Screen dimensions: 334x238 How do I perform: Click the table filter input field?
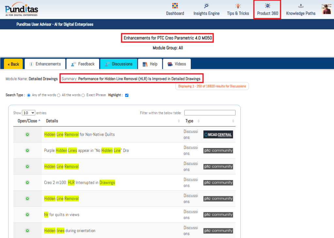(x=210, y=113)
